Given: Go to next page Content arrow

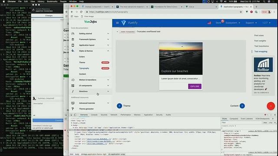Looking at the screenshot, I should click(242, 106).
